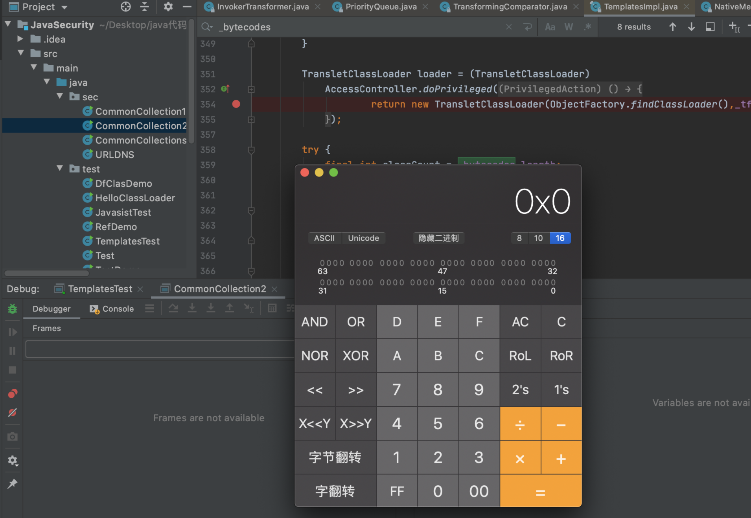Click the Frames thread dropdown field

tap(159, 349)
